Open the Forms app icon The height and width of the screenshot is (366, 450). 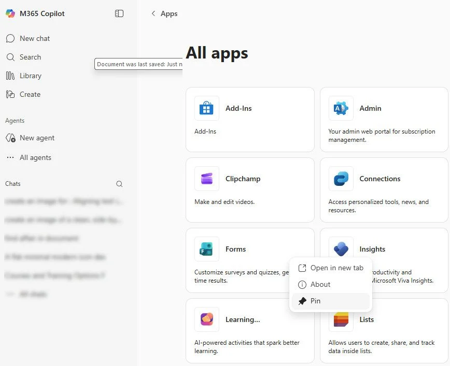[207, 249]
